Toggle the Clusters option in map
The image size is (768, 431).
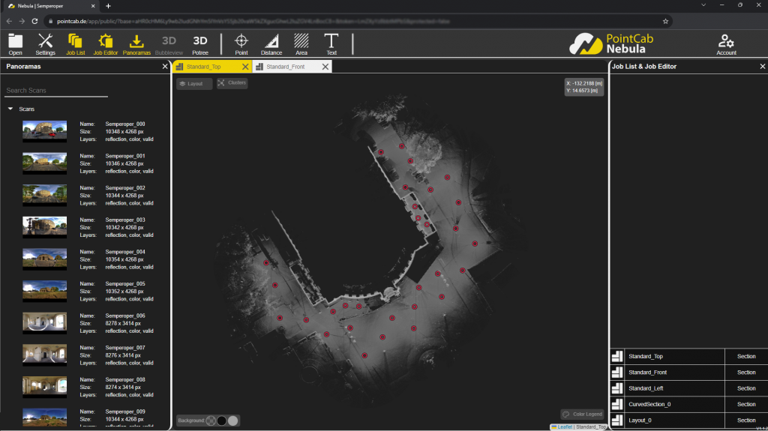[x=232, y=83]
